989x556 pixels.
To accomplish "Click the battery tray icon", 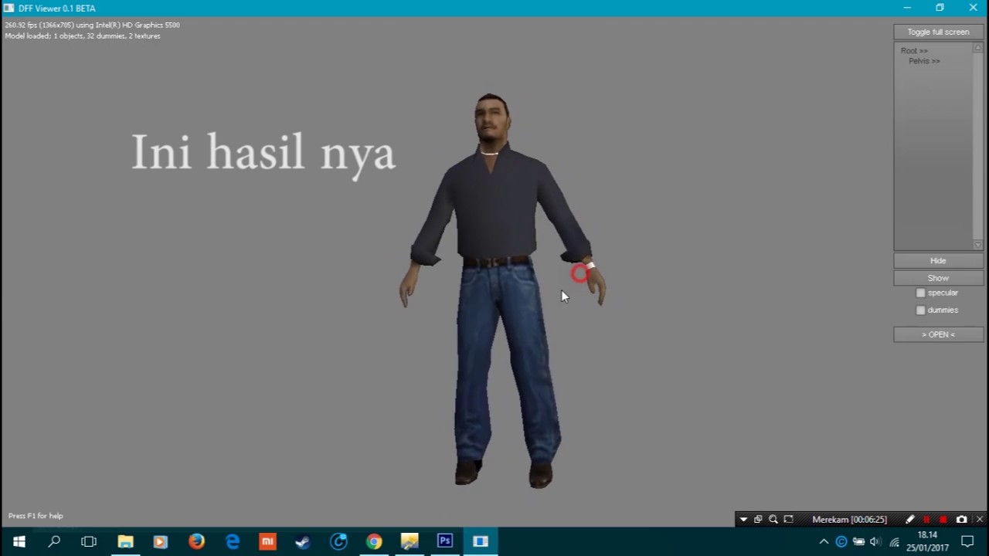I will (x=858, y=542).
